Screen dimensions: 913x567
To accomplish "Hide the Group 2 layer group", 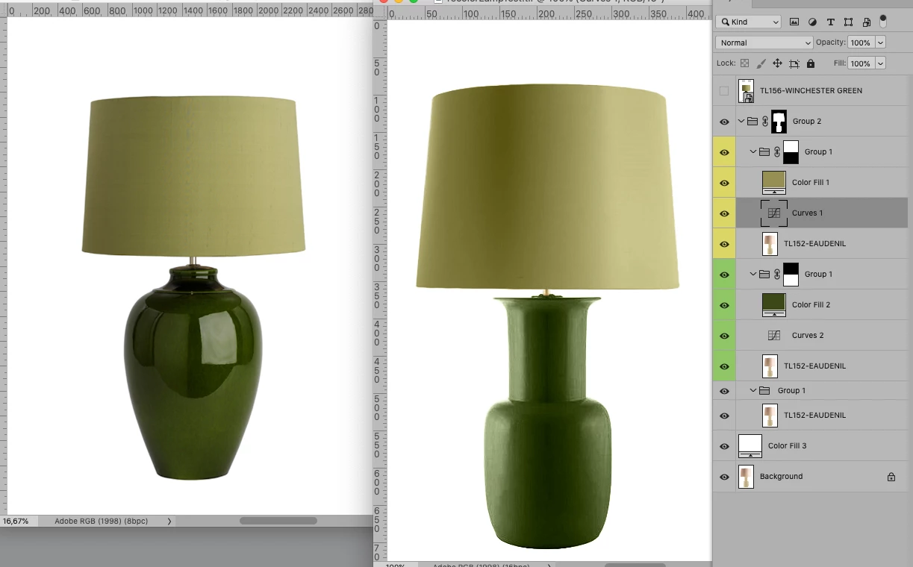I will [x=724, y=122].
